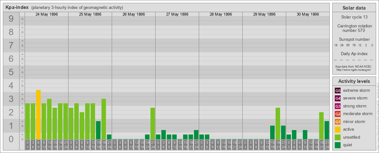Select the 29 May 1896 date header
Image resolution: width=379 pixels, height=153 pixels.
(x=264, y=14)
